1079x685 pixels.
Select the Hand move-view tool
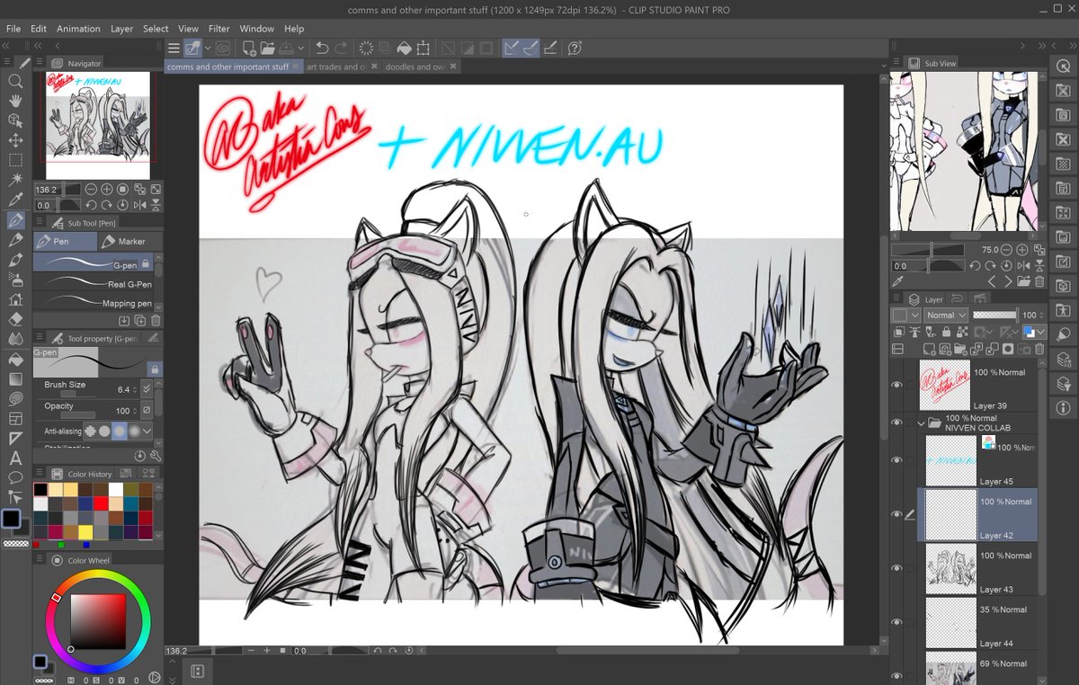tap(15, 100)
